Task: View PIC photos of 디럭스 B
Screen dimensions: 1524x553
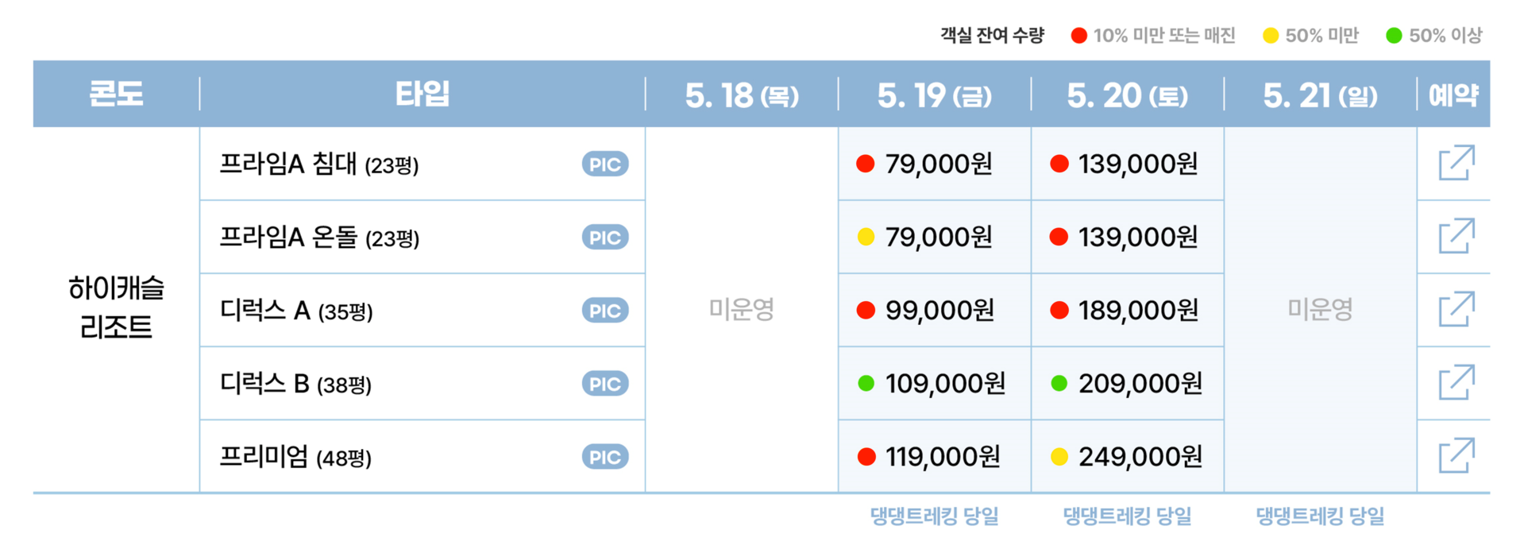Action: [x=605, y=384]
